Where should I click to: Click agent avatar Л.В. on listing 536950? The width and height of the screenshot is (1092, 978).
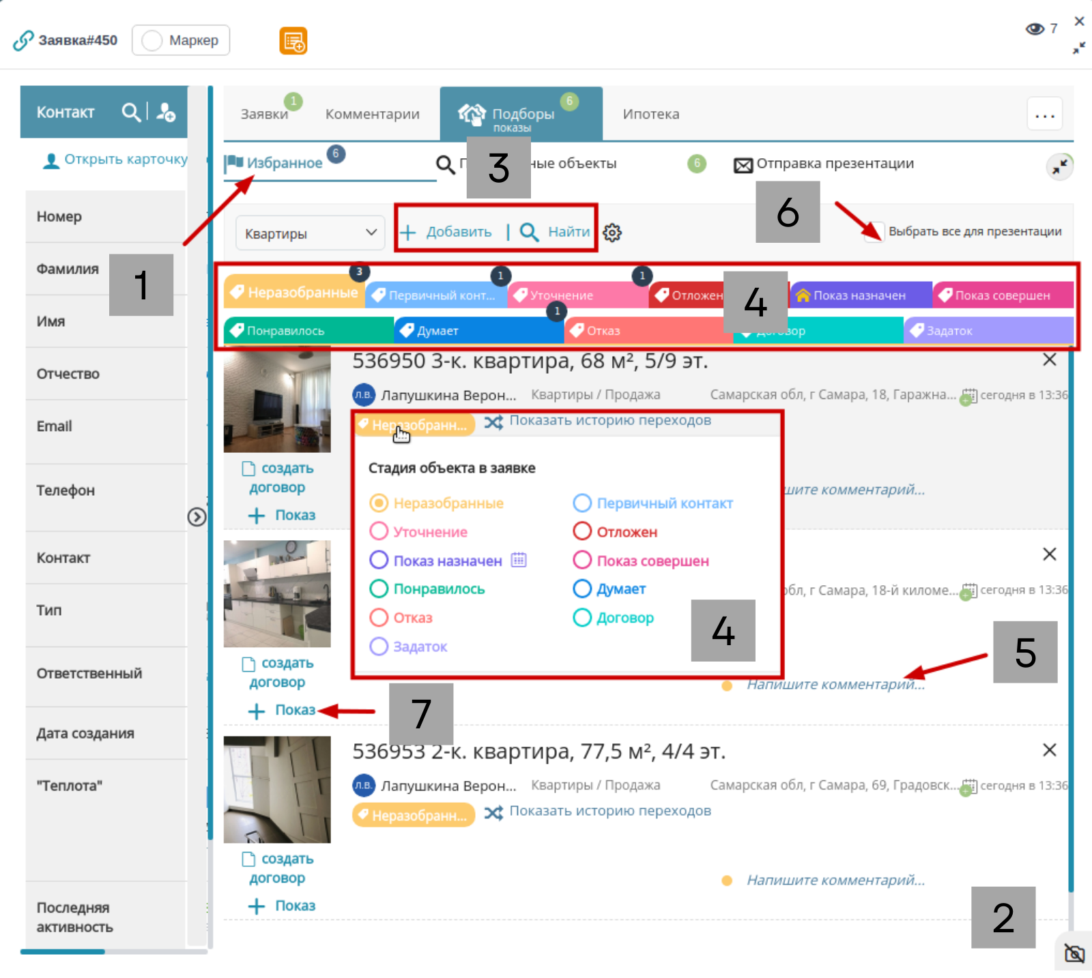point(364,394)
